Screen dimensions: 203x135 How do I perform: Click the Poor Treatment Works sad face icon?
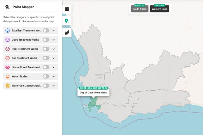click(7, 49)
